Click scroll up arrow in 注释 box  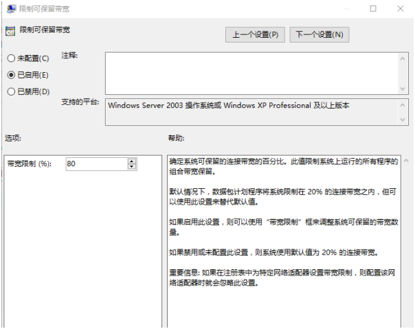(403, 58)
